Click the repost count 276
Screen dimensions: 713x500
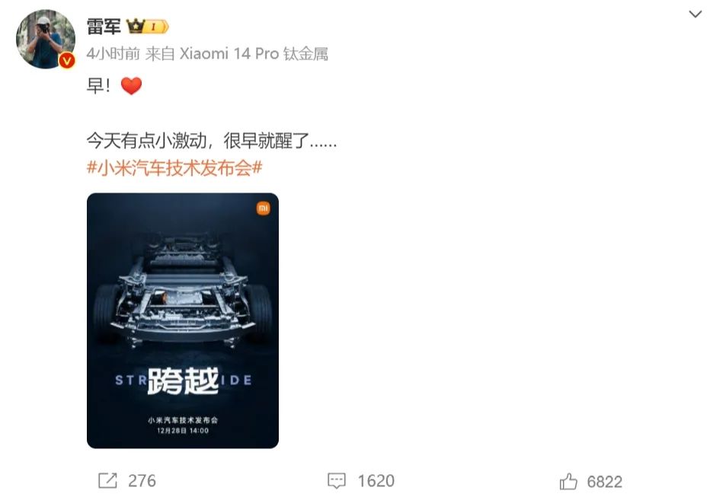click(x=142, y=481)
